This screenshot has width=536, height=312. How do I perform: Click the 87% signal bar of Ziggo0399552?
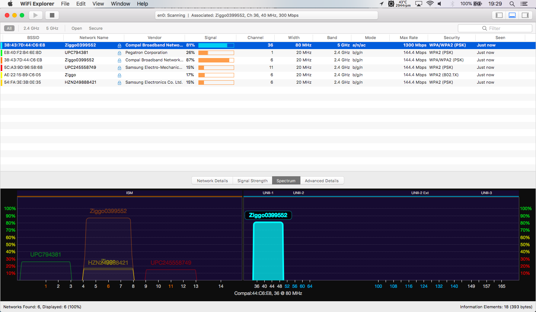pyautogui.click(x=216, y=60)
